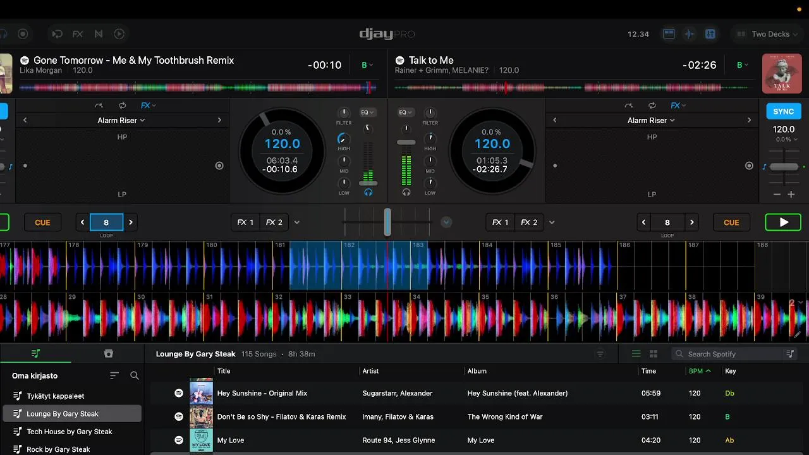The width and height of the screenshot is (809, 455).
Task: Open left deck Alarm Riser effect dropdown
Action: tap(121, 120)
